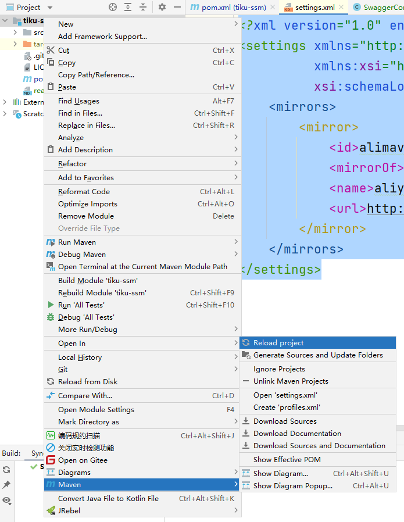Click Reload from Disk refresh icon
This screenshot has height=522, width=404.
51,381
